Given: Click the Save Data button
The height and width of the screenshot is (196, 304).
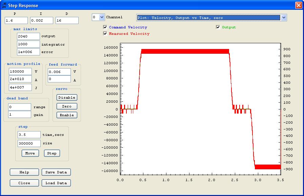Looking at the screenshot, I should point(56,172).
